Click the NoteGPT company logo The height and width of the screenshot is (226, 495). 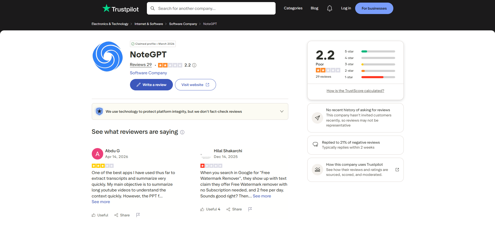tap(108, 56)
